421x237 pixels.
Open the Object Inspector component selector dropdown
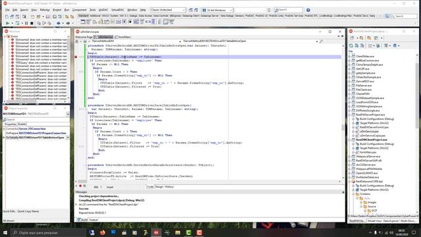click(x=68, y=114)
